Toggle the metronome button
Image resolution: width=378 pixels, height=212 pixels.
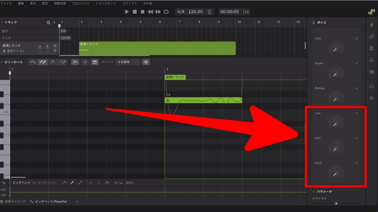coord(209,12)
